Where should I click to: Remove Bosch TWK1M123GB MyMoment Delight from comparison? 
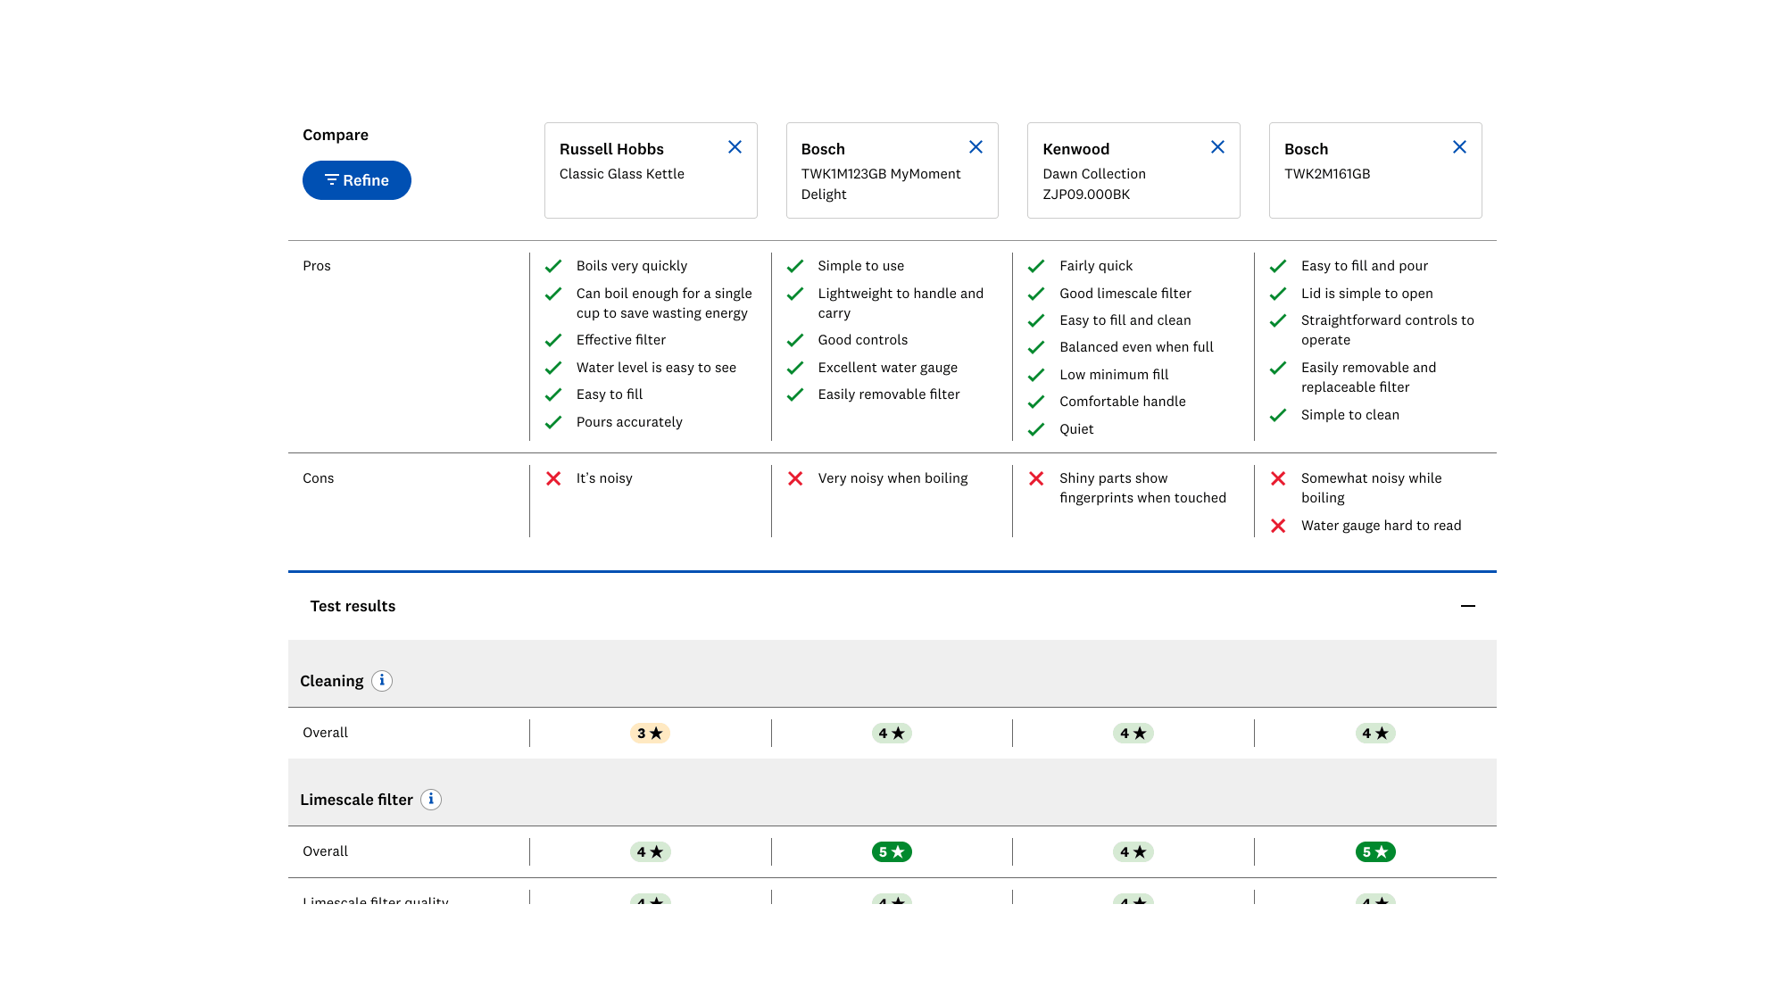point(976,147)
